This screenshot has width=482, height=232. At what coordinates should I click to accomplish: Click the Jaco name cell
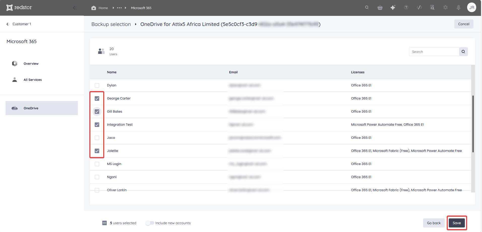111,138
